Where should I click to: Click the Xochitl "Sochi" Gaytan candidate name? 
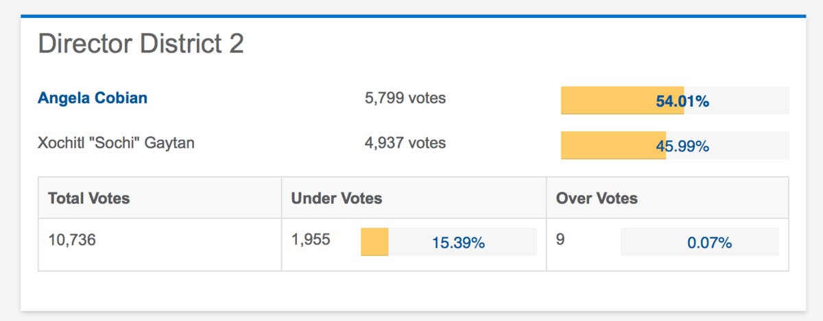click(x=116, y=143)
